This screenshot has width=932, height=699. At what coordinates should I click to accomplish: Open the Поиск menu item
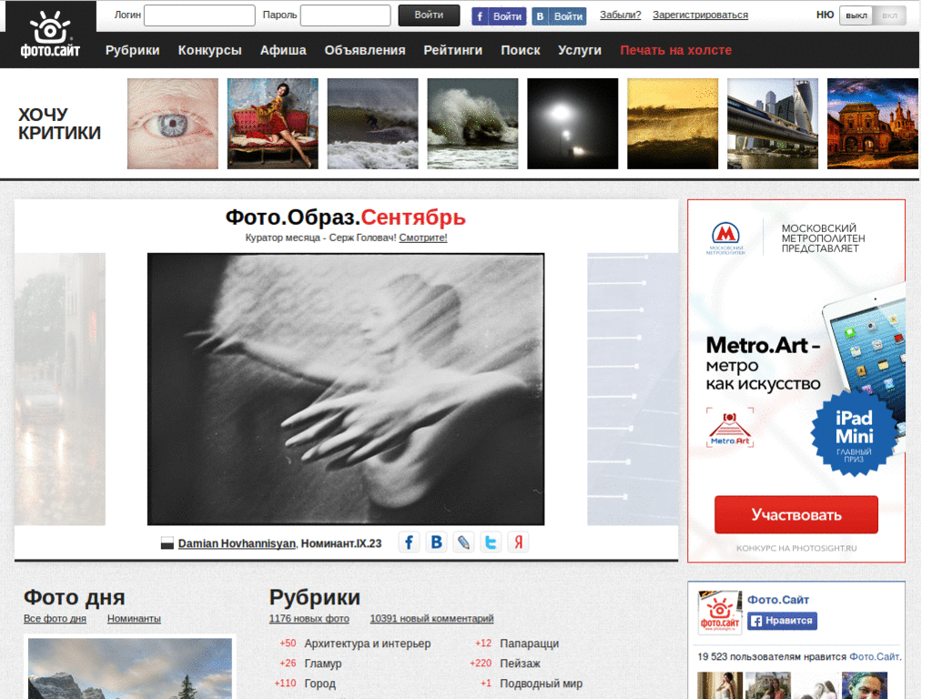coord(520,51)
